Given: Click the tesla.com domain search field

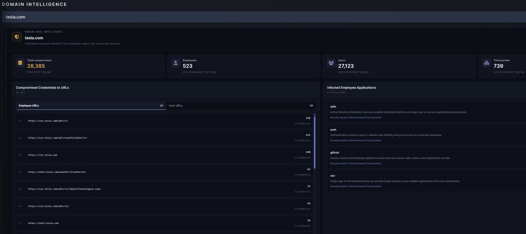Looking at the screenshot, I should point(263,17).
